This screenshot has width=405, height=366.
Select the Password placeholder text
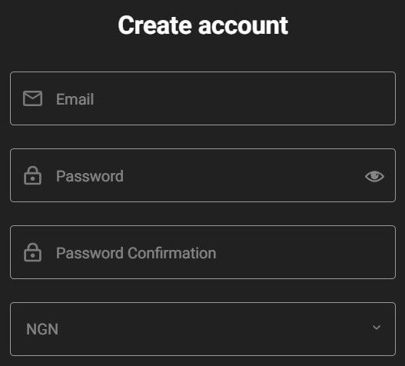[x=90, y=176]
